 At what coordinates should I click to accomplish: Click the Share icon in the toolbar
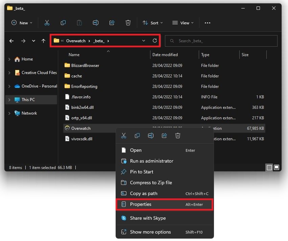(112, 23)
